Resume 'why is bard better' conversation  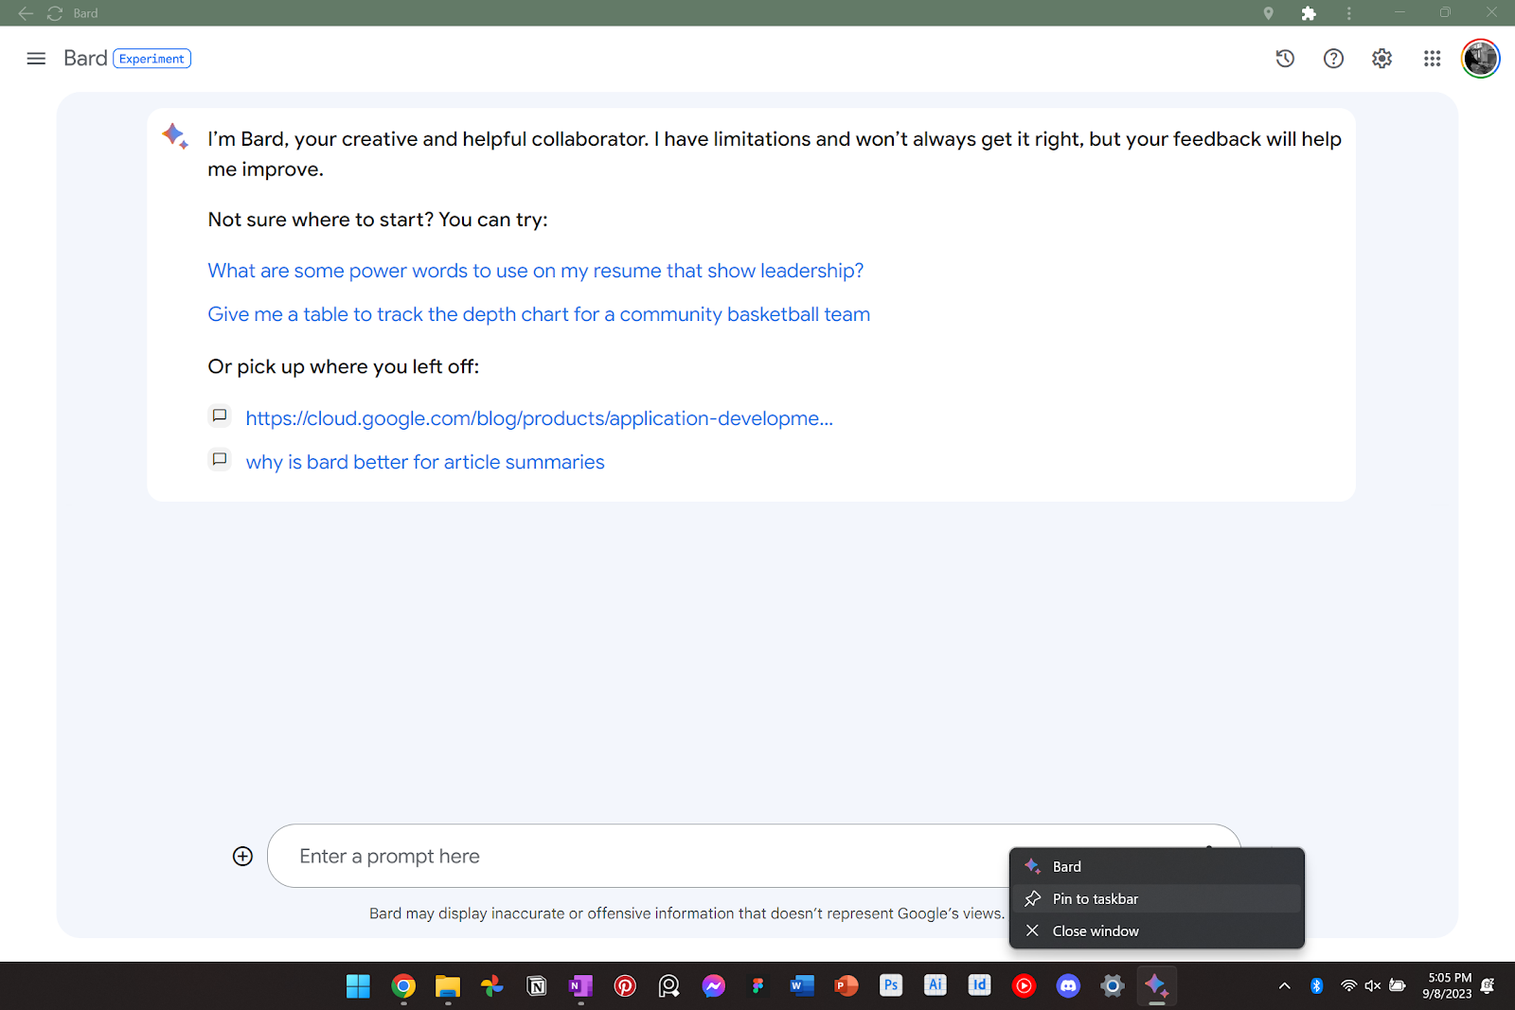[x=425, y=462]
